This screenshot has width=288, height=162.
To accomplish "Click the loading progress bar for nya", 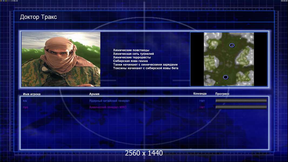I will pyautogui.click(x=241, y=107).
